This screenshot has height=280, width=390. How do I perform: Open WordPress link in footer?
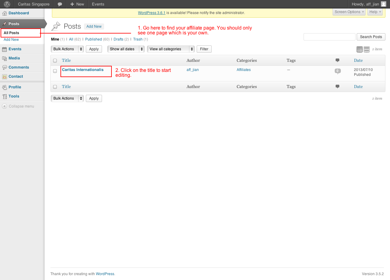pyautogui.click(x=105, y=274)
